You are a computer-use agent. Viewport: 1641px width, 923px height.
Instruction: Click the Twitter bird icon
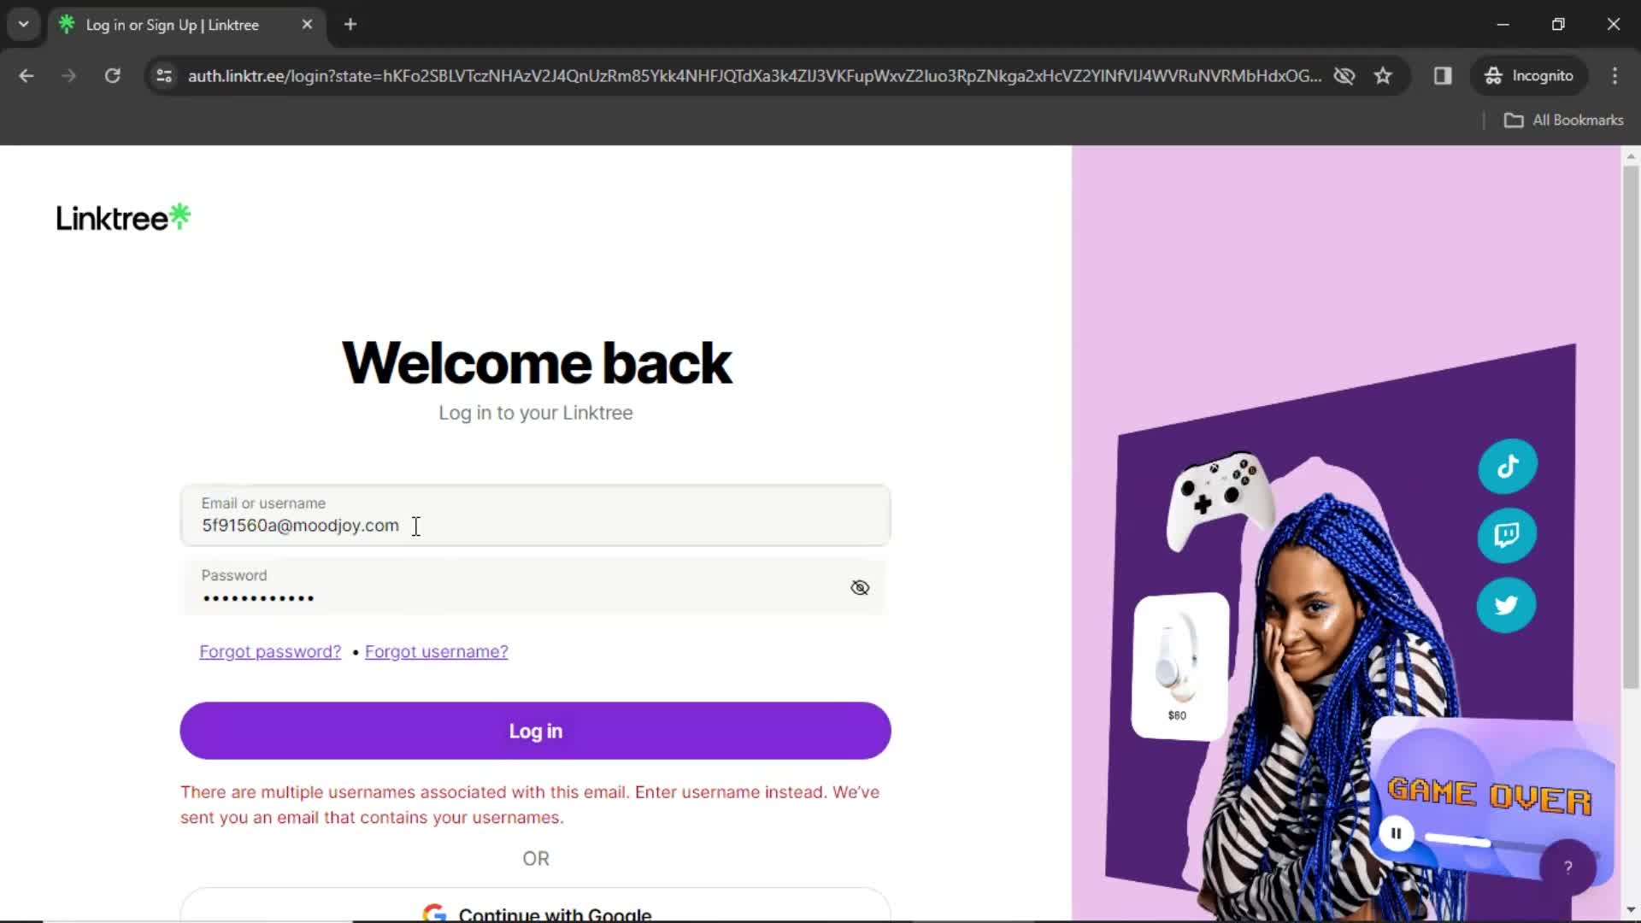coord(1506,605)
